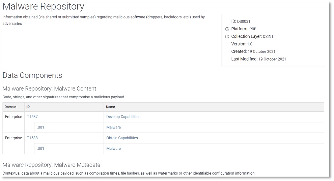Click the Data Components heading
This screenshot has height=181, width=334.
pyautogui.click(x=32, y=75)
